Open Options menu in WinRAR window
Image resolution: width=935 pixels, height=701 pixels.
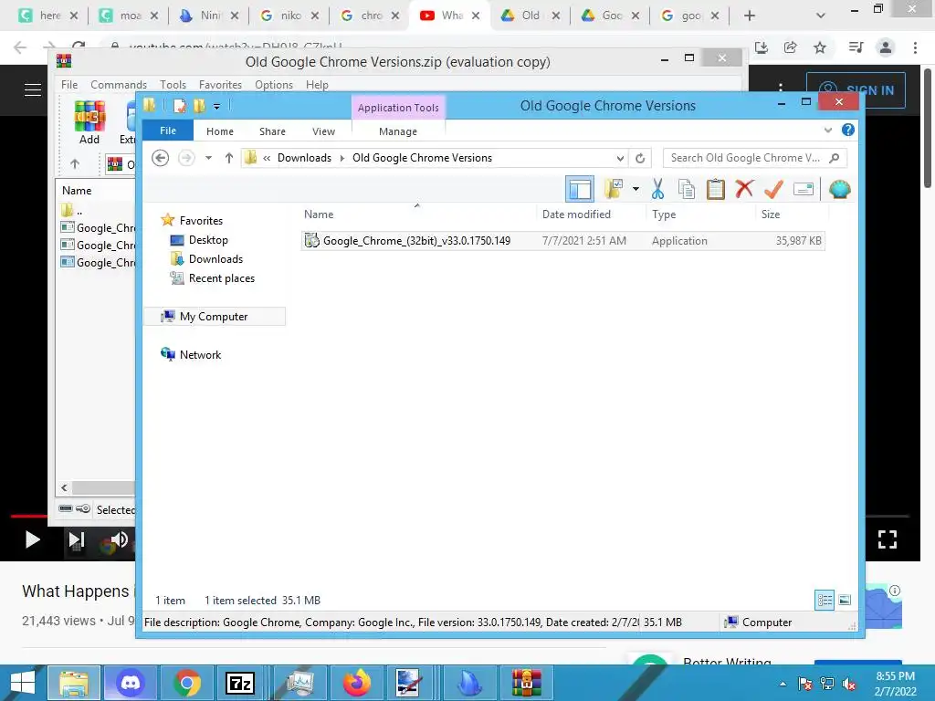(x=274, y=85)
